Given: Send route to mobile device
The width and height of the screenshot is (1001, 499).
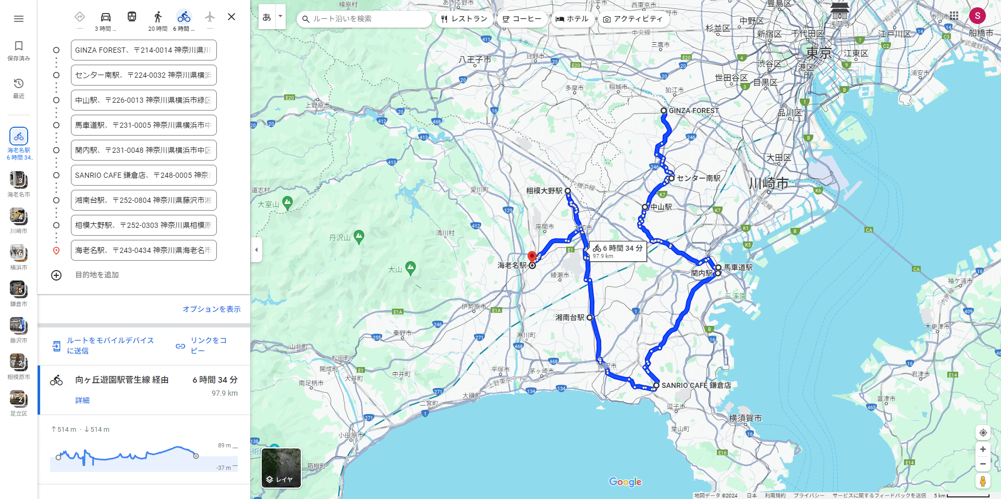Looking at the screenshot, I should [x=103, y=345].
